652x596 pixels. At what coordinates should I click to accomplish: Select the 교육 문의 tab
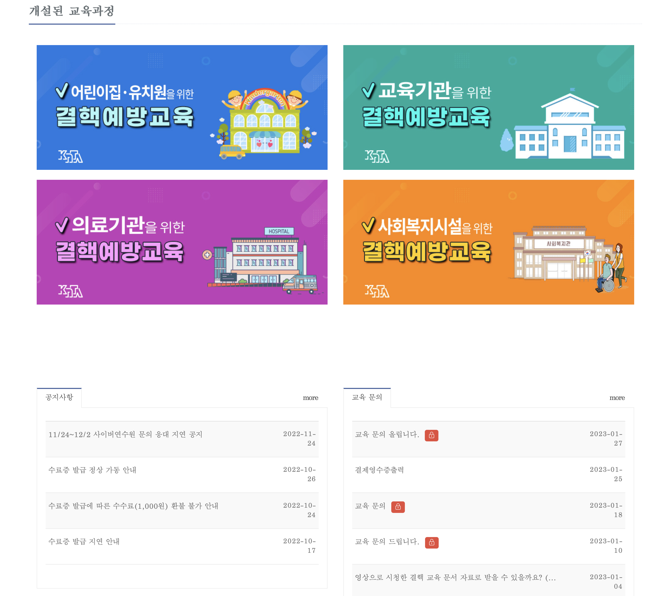coord(367,397)
